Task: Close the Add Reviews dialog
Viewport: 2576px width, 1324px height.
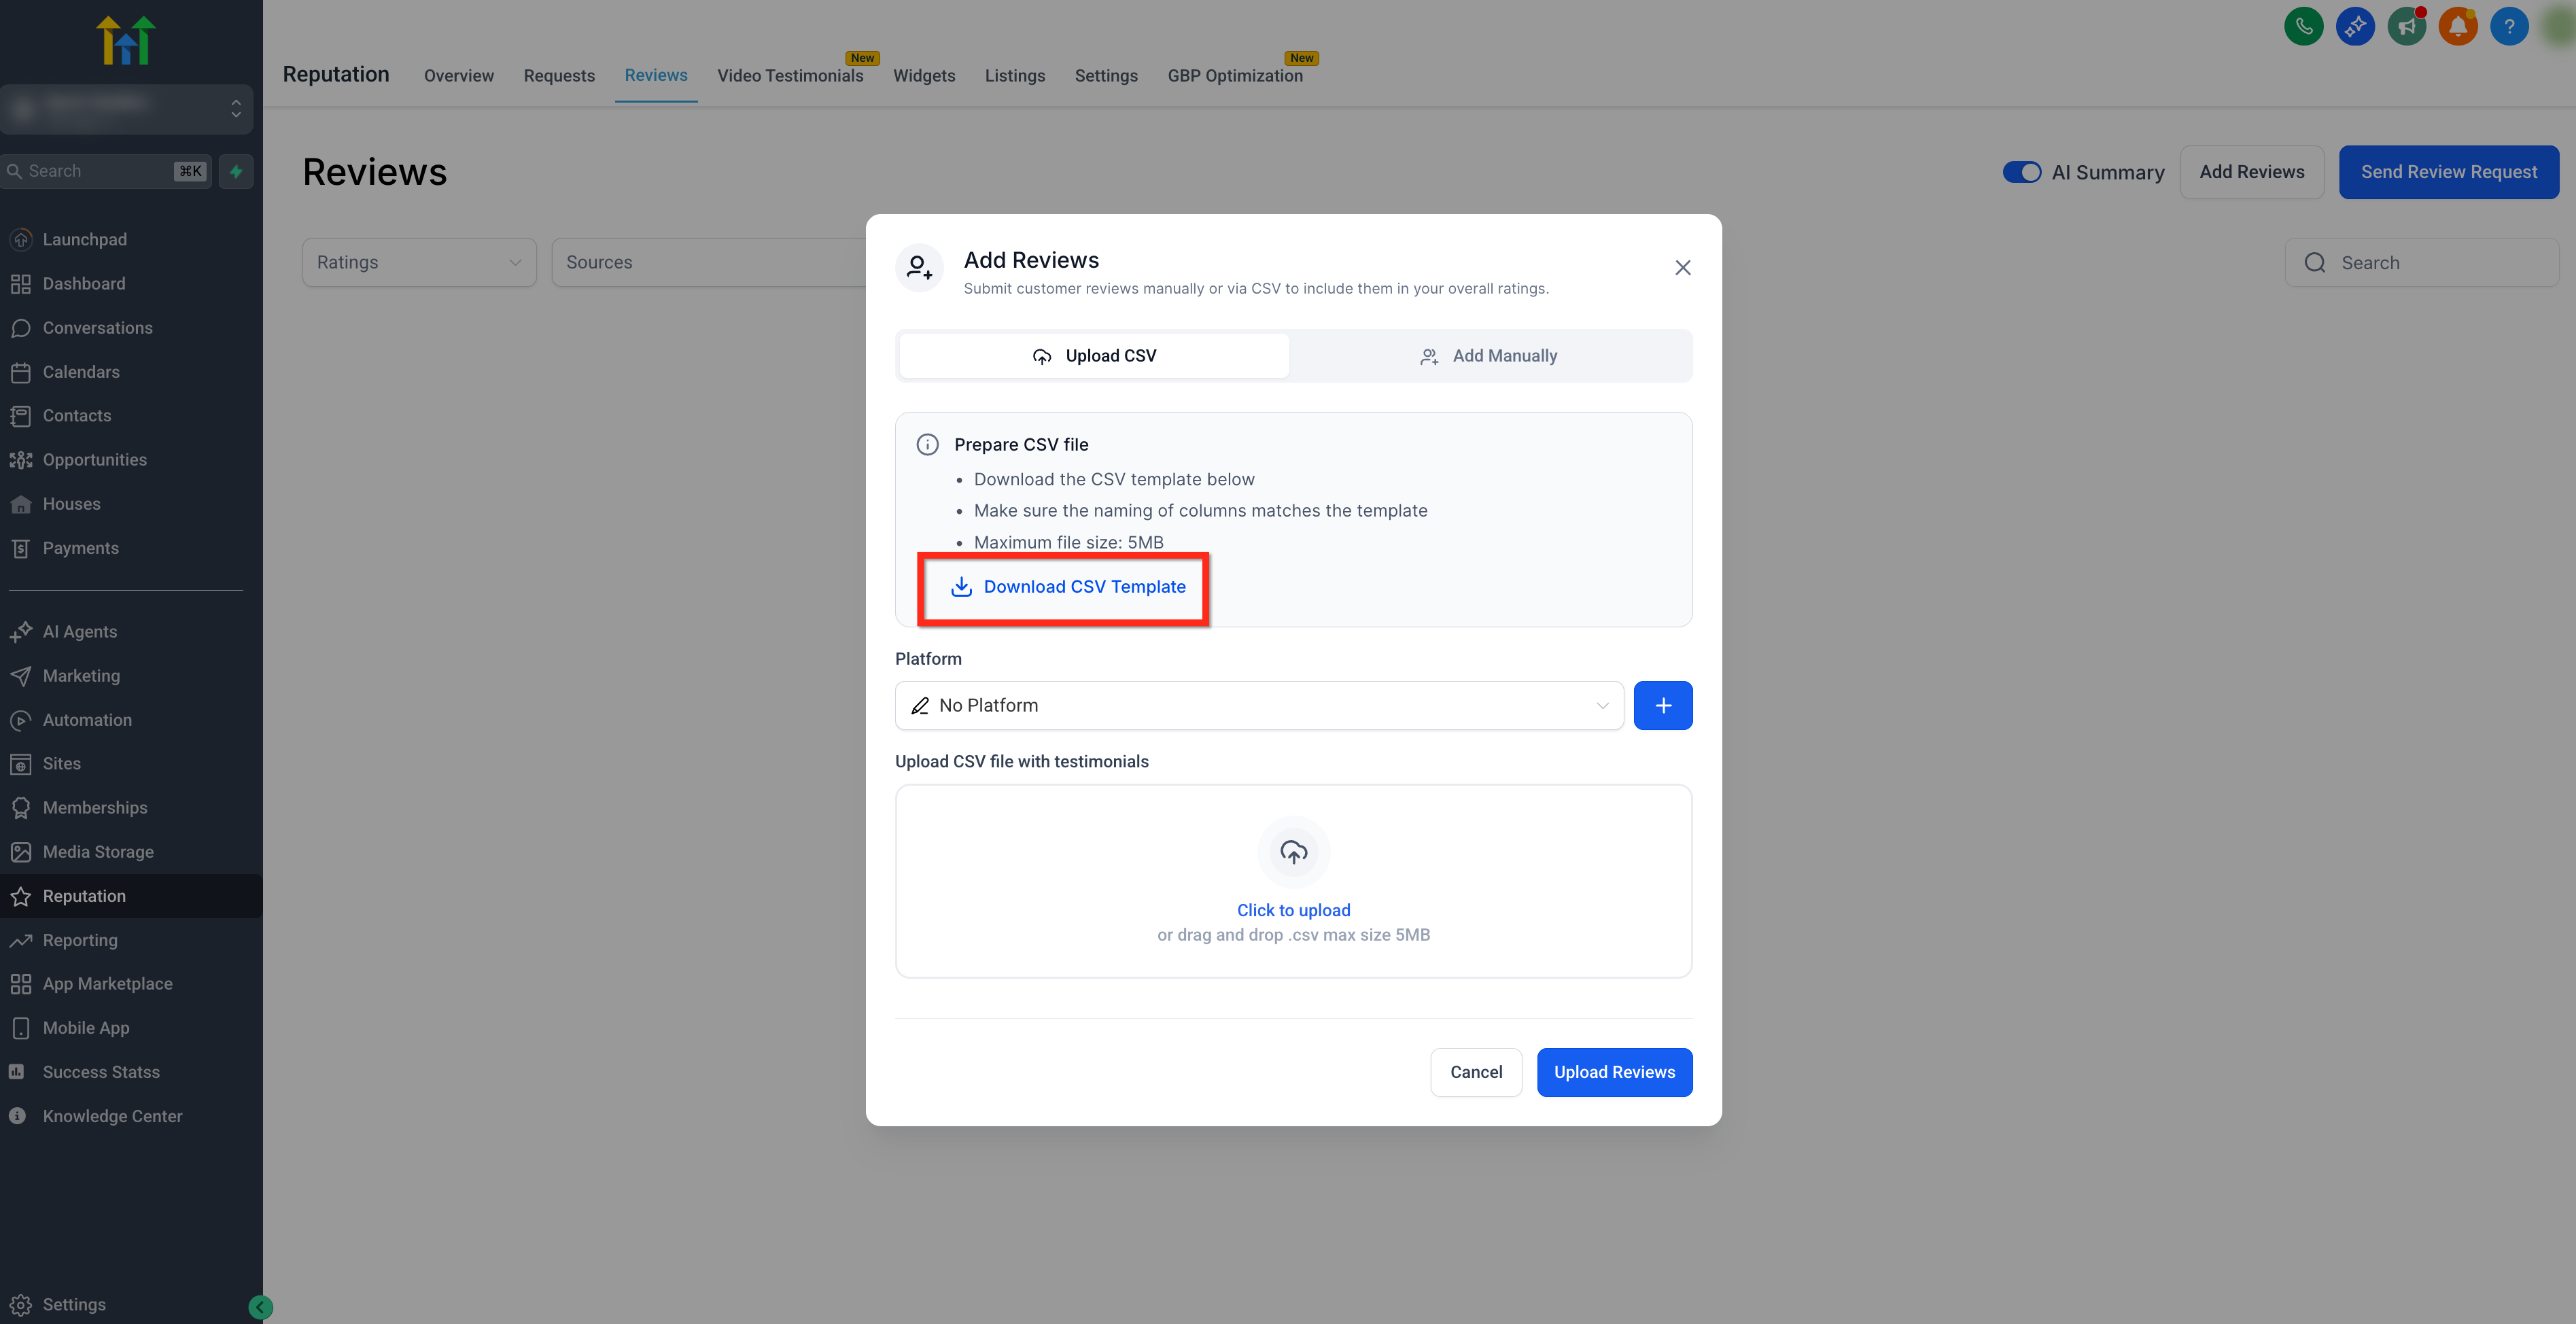Action: (x=1682, y=267)
